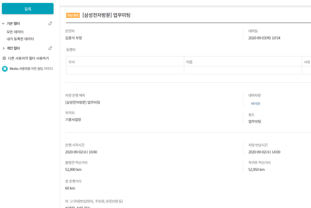Collapse the 기본 필터 section chevron

(3, 24)
